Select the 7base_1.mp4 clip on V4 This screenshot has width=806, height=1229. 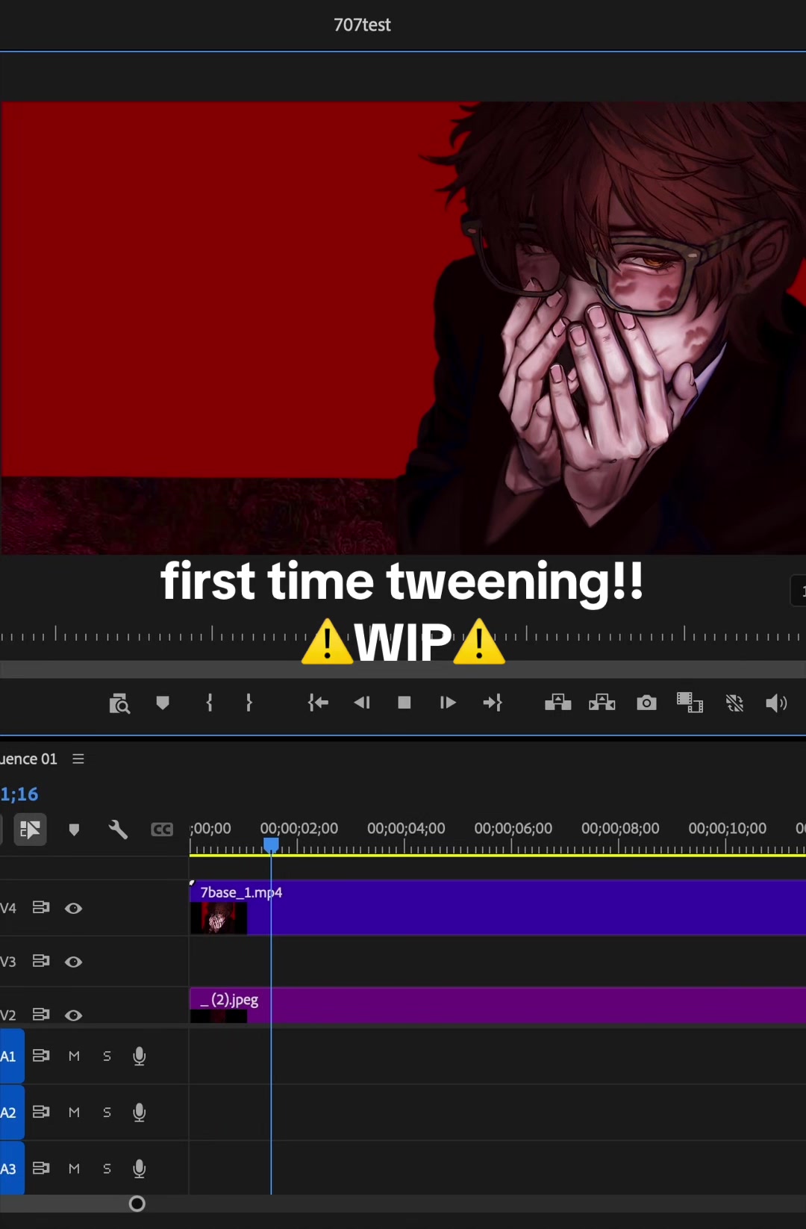click(498, 908)
